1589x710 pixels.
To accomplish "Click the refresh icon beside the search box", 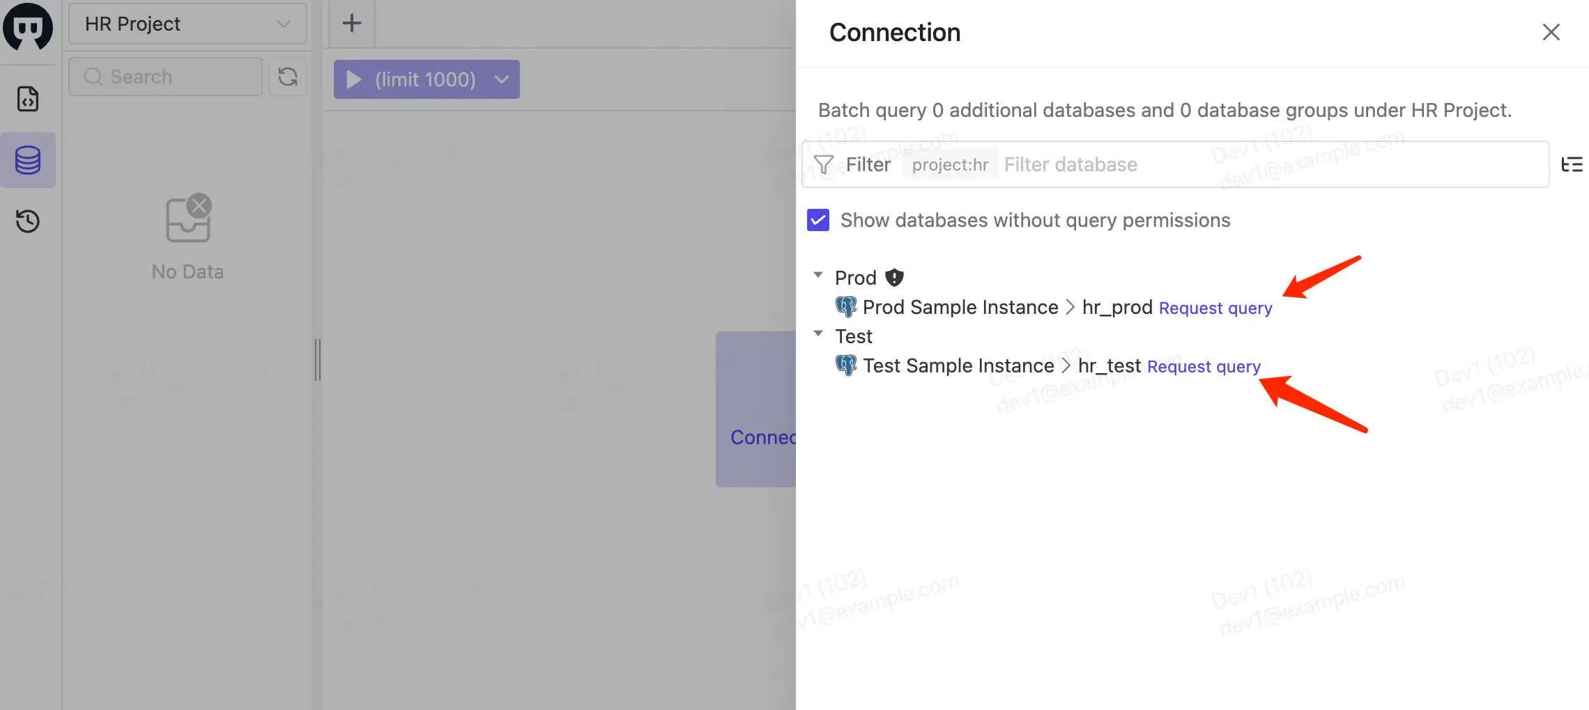I will click(288, 77).
